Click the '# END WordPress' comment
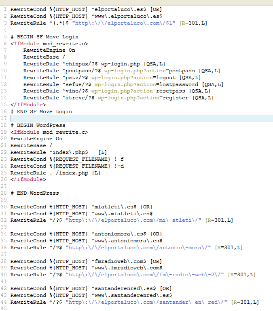 [x=34, y=193]
